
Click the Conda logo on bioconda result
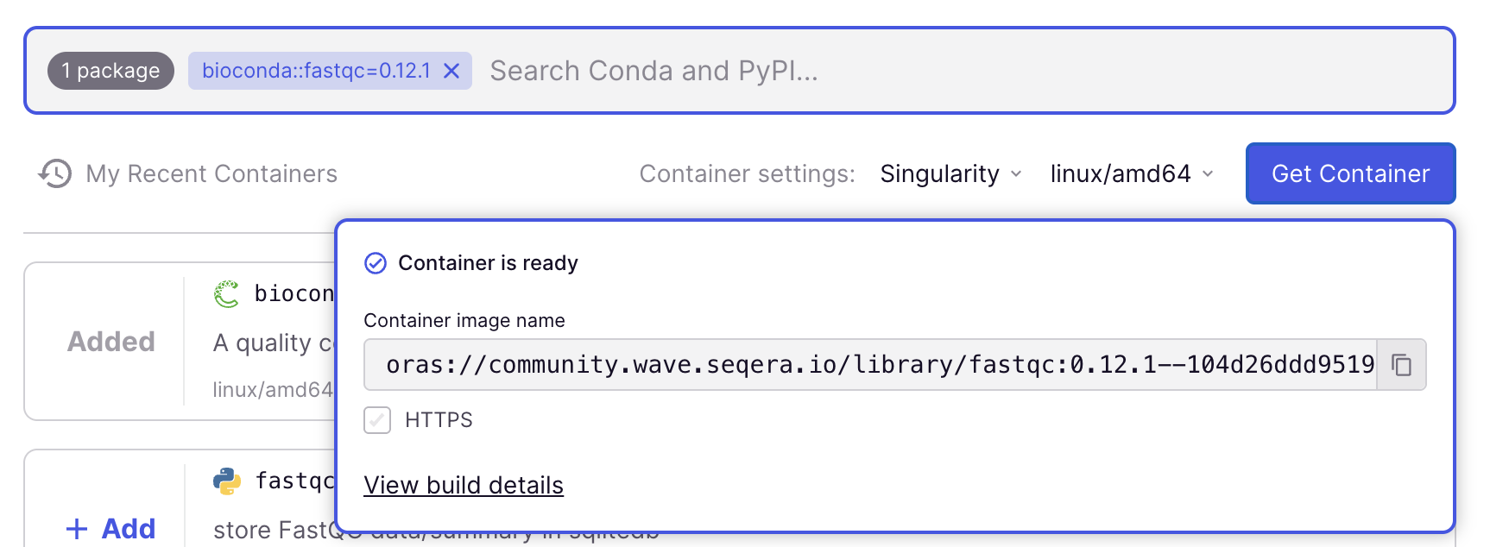227,294
